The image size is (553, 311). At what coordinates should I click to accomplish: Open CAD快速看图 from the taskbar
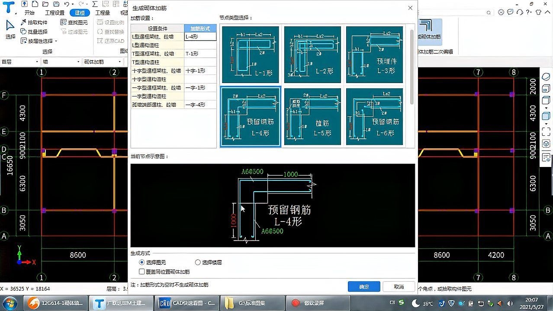pyautogui.click(x=187, y=303)
